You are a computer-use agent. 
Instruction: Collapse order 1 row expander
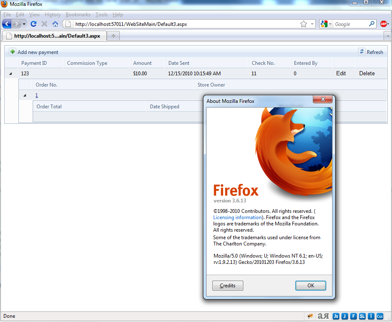25,95
